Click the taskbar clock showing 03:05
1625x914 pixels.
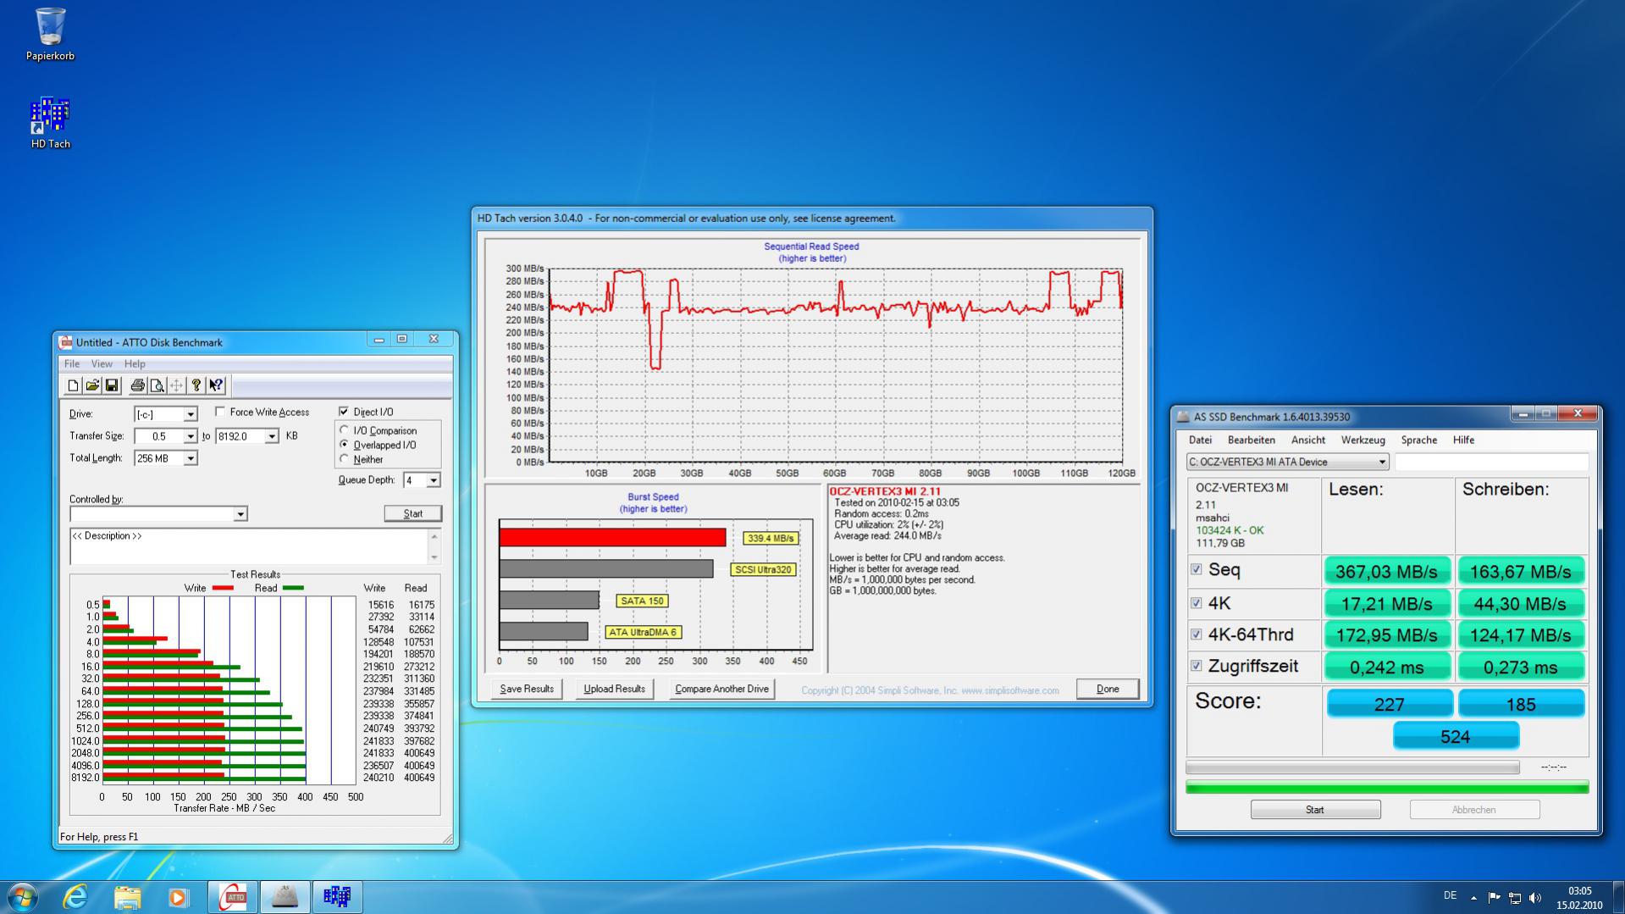tap(1579, 891)
